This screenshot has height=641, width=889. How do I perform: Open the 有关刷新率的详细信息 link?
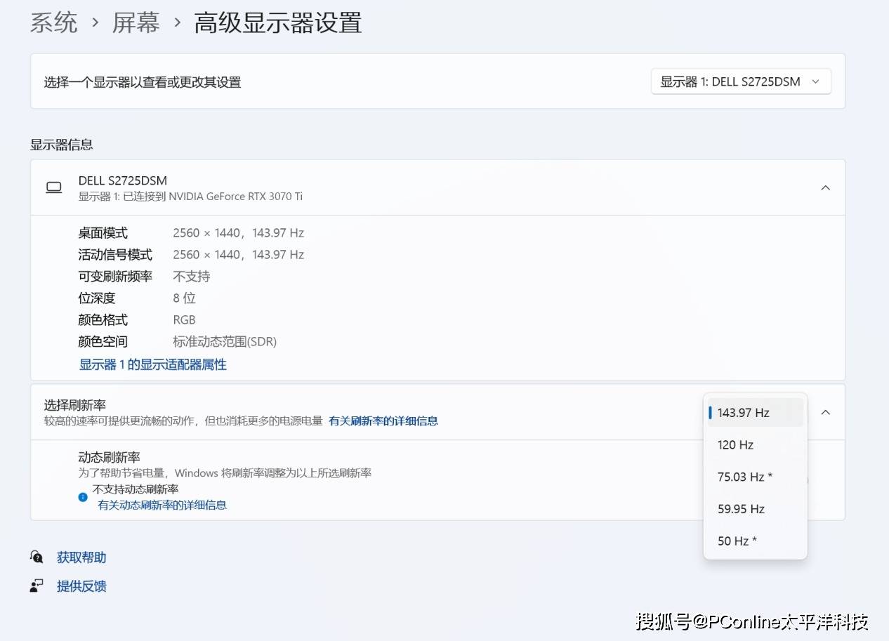[383, 421]
